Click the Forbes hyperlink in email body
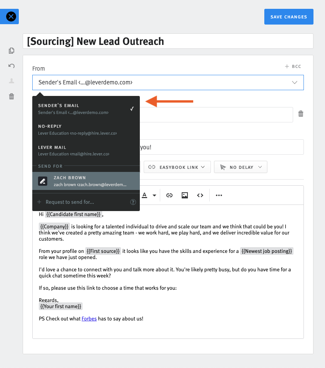The width and height of the screenshot is (325, 368). 89,319
